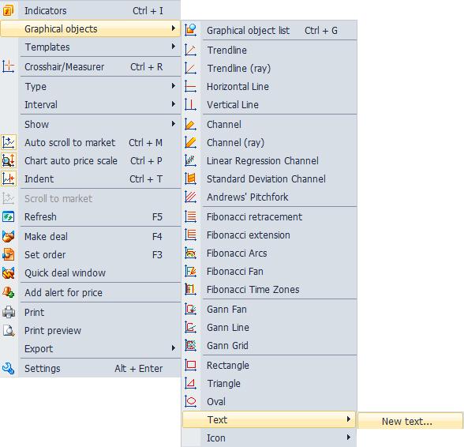Select Horizontal Line from menu
The image size is (464, 447).
270,87
